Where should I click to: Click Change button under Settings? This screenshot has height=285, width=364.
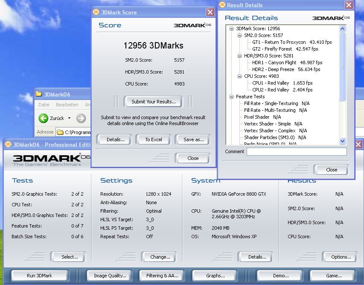click(159, 257)
